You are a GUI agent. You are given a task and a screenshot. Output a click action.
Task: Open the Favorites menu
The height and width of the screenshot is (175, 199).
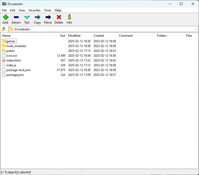tap(34, 10)
